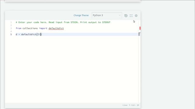Click the 'Line: 5 Col: 19' status text
Viewport: 195px width, 109px height.
pyautogui.click(x=131, y=105)
